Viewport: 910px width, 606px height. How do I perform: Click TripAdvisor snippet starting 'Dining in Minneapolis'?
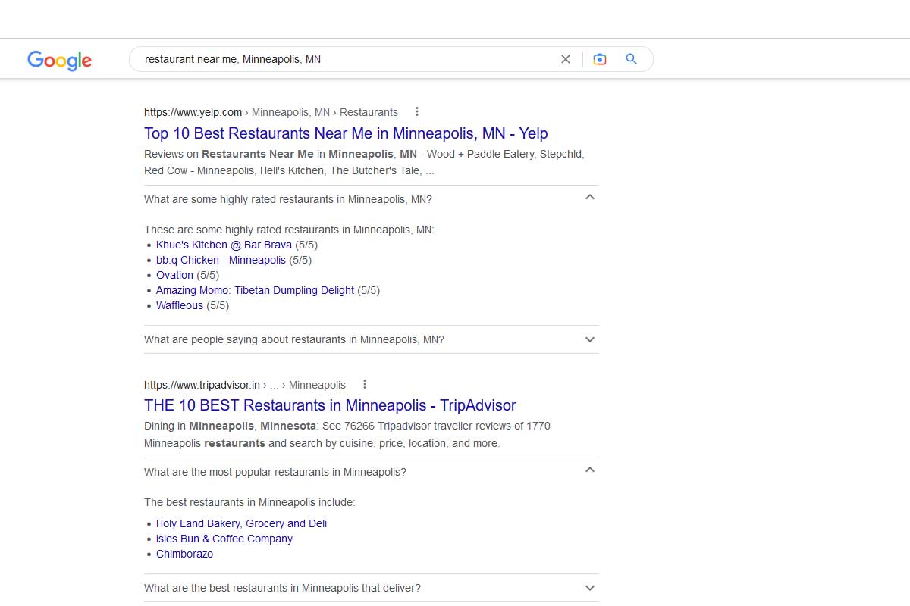(x=347, y=435)
